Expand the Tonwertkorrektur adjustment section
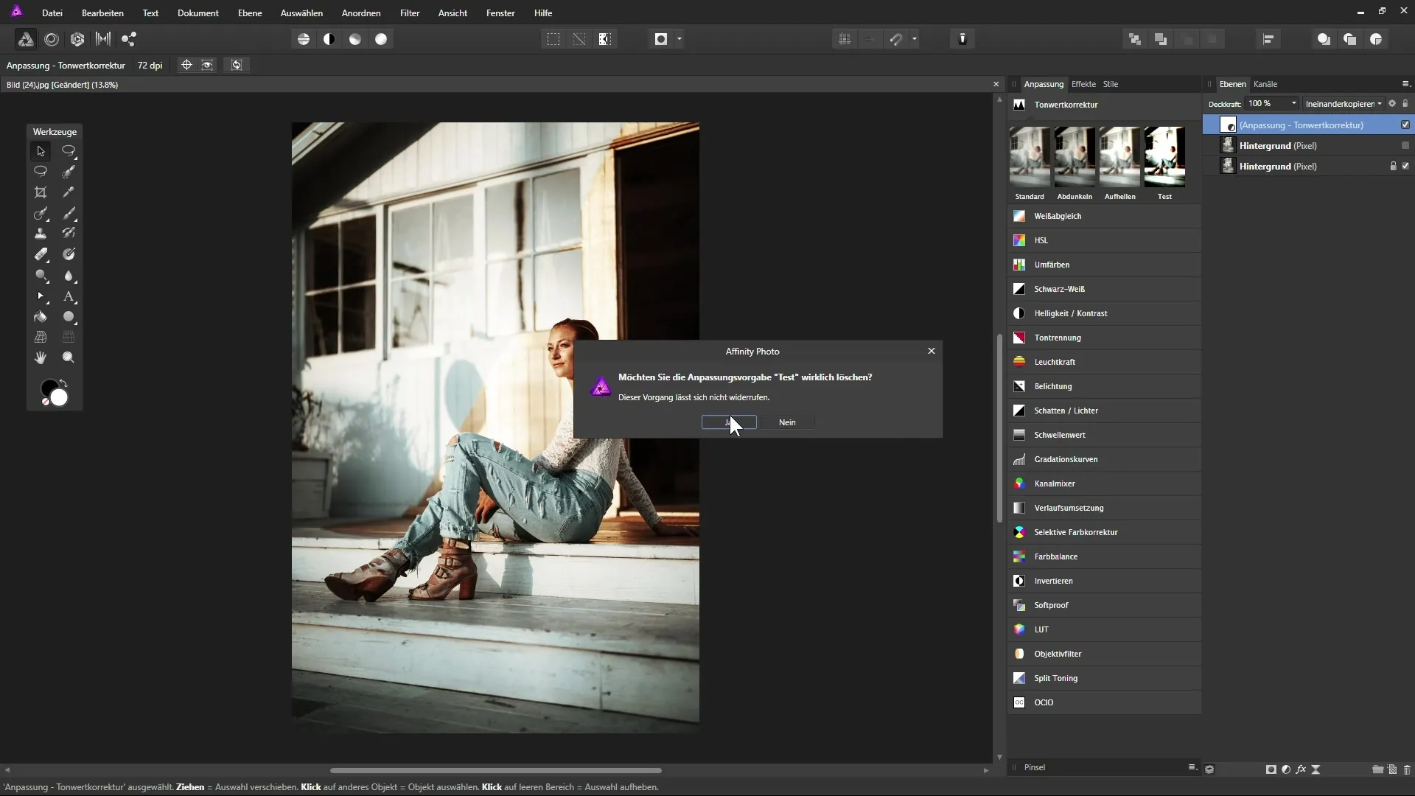Image resolution: width=1415 pixels, height=796 pixels. [x=1104, y=105]
